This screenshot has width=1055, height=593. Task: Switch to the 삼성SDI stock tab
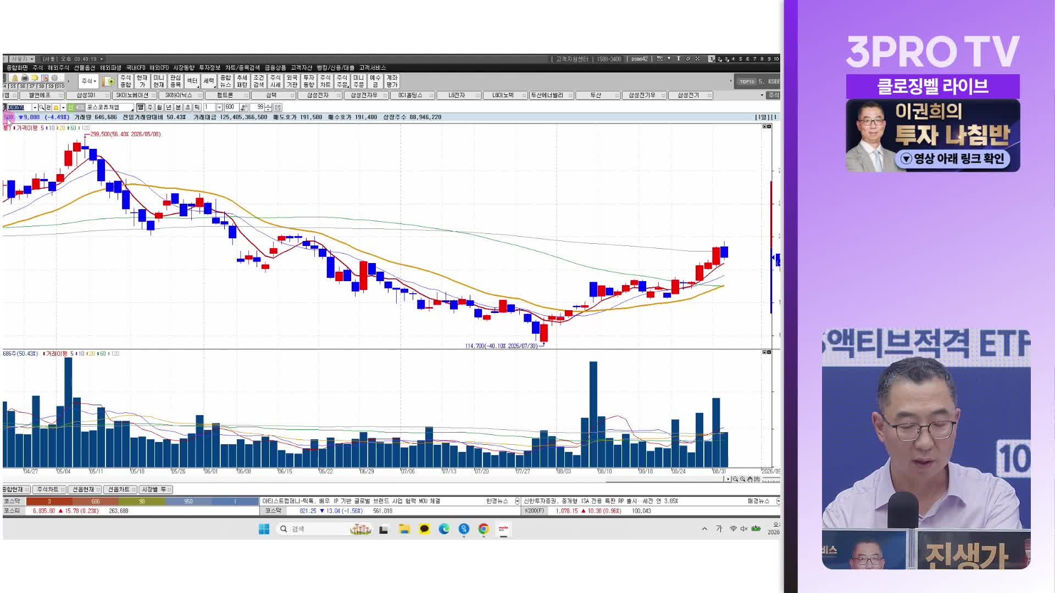click(88, 95)
